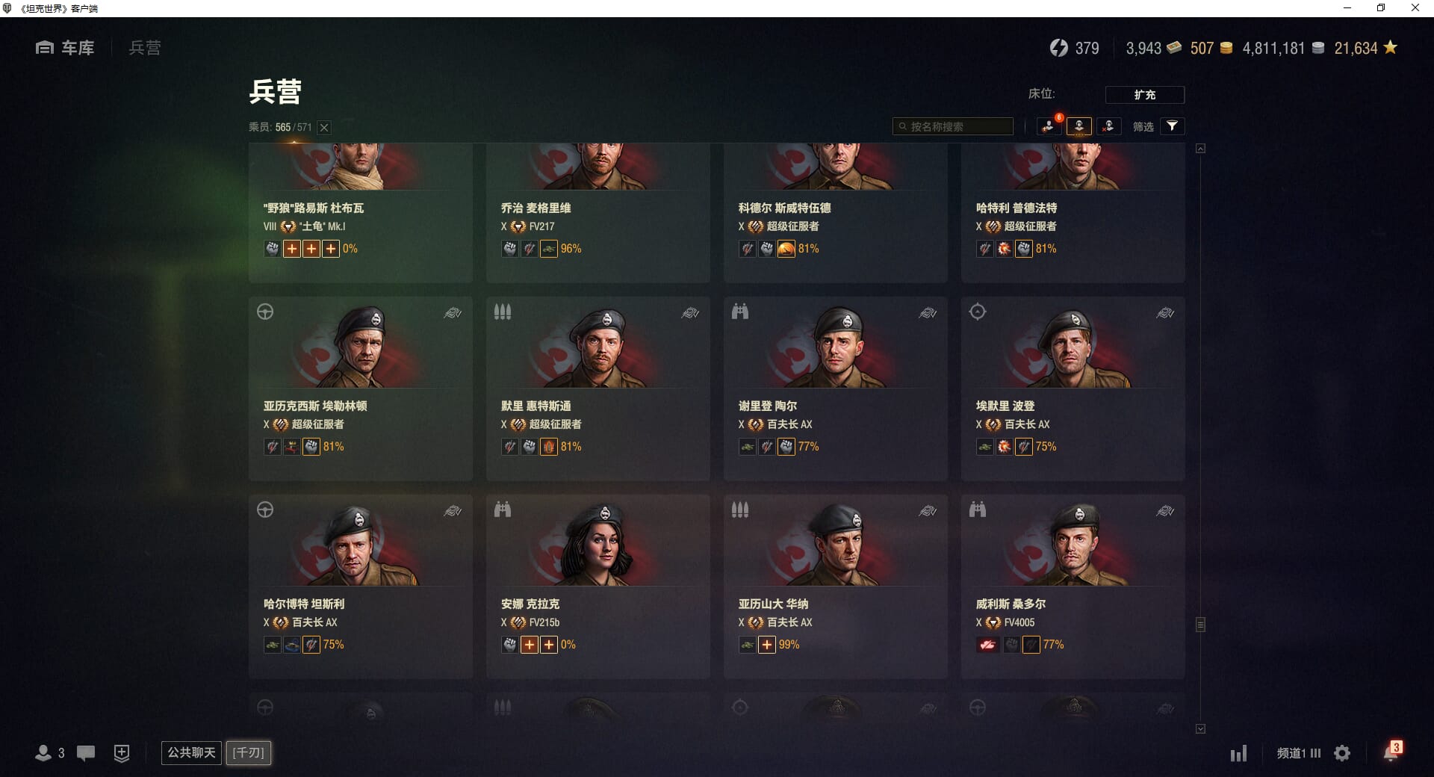
Task: Select the 兵营 barracks breadcrumb
Action: [x=145, y=48]
